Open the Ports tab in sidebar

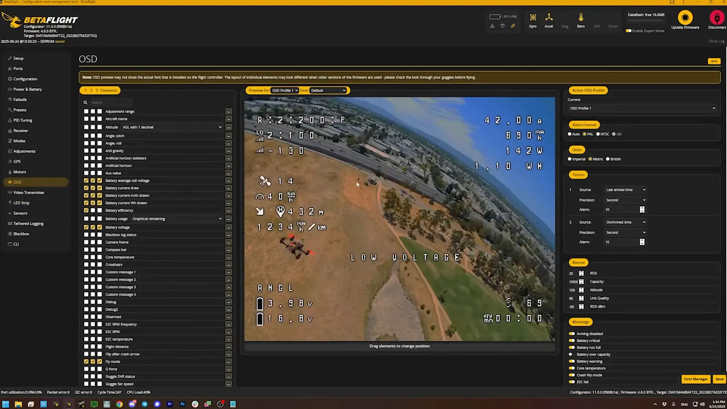pyautogui.click(x=18, y=69)
